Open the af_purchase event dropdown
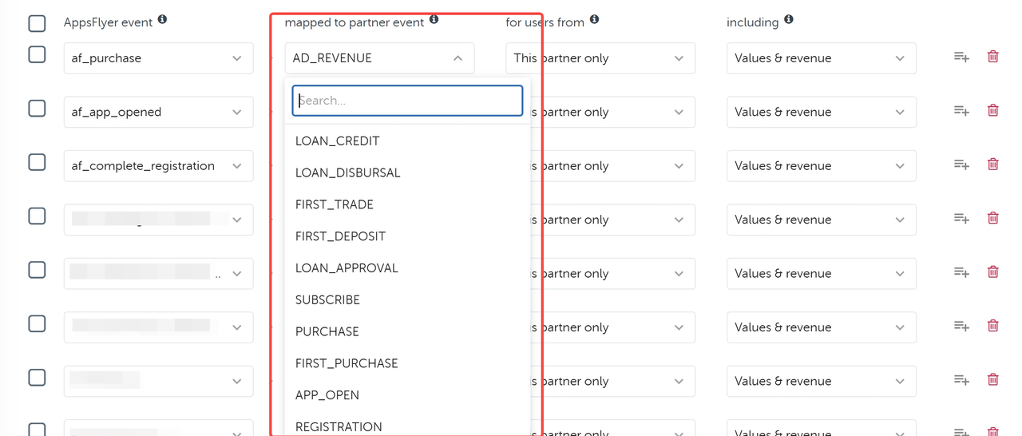The width and height of the screenshot is (1022, 436). pos(158,58)
